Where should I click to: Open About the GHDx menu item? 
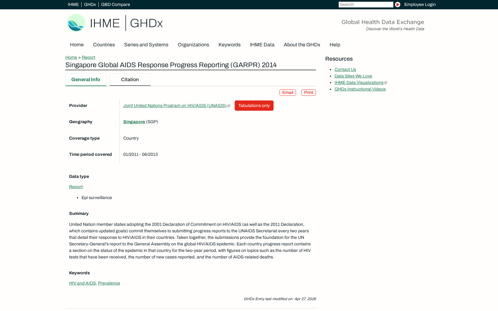pyautogui.click(x=302, y=45)
